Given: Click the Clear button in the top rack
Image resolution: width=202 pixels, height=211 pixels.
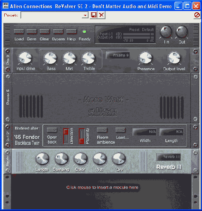Looking at the screenshot, I should click(44, 31).
